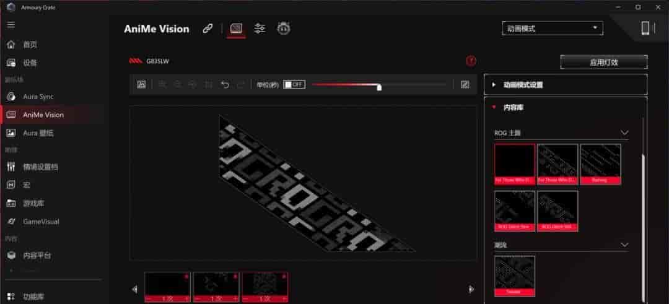
Task: Collapse the ROG 主题 section chevron
Action: click(x=624, y=133)
